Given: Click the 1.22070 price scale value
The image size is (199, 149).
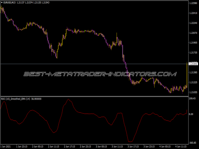Looking at the screenshot, I should [193, 33].
